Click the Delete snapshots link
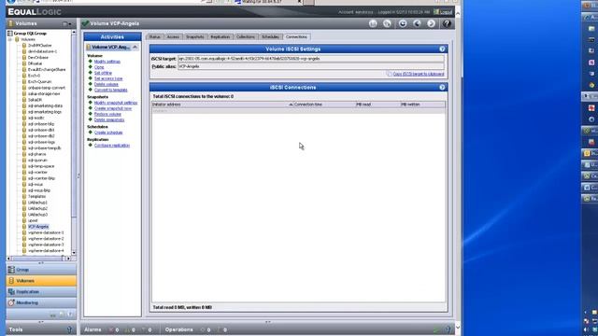 click(x=109, y=119)
